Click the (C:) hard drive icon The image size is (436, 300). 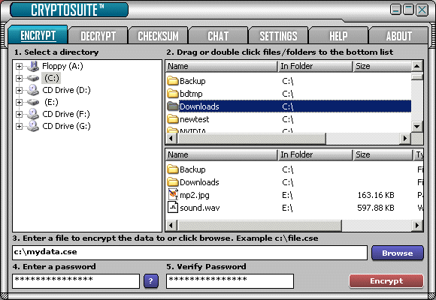pyautogui.click(x=33, y=78)
